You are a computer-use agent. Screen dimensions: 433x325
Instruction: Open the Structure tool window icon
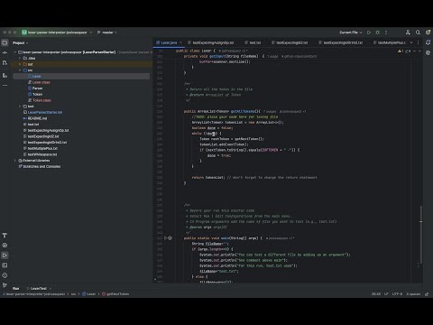5,75
